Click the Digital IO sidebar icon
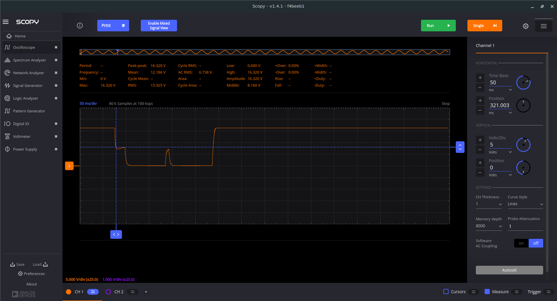This screenshot has width=557, height=301. coord(7,123)
